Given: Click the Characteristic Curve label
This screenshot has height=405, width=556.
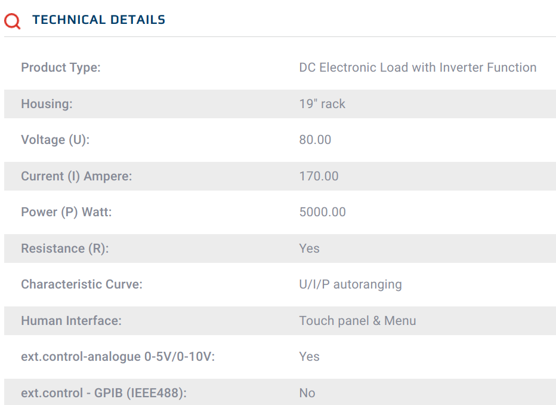Looking at the screenshot, I should 82,284.
